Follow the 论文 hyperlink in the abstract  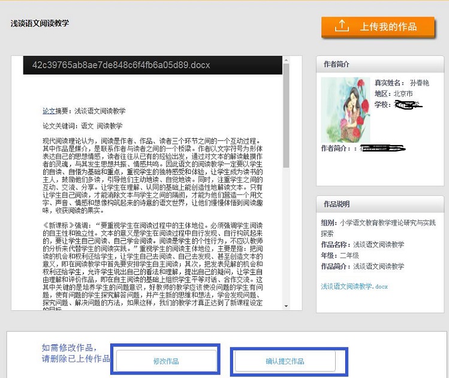[49, 111]
